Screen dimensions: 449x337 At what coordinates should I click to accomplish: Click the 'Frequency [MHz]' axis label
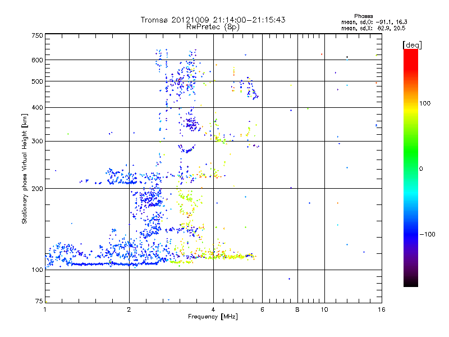(x=213, y=317)
